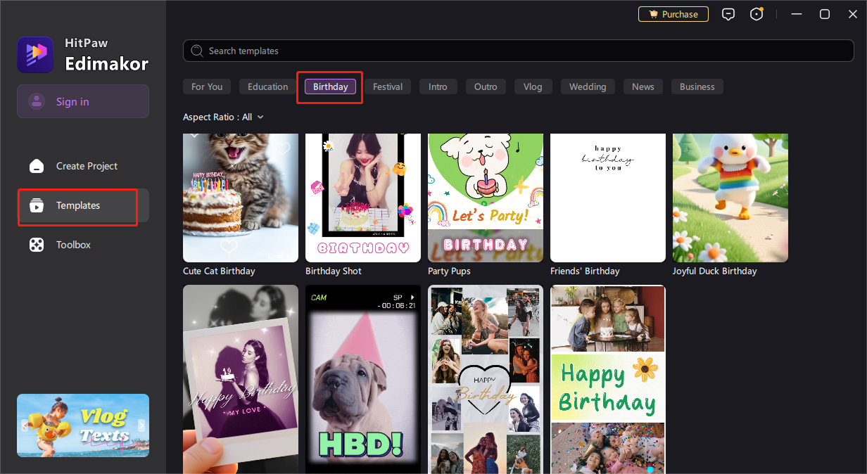867x474 pixels.
Task: Select the Festival category tab
Action: [x=388, y=87]
